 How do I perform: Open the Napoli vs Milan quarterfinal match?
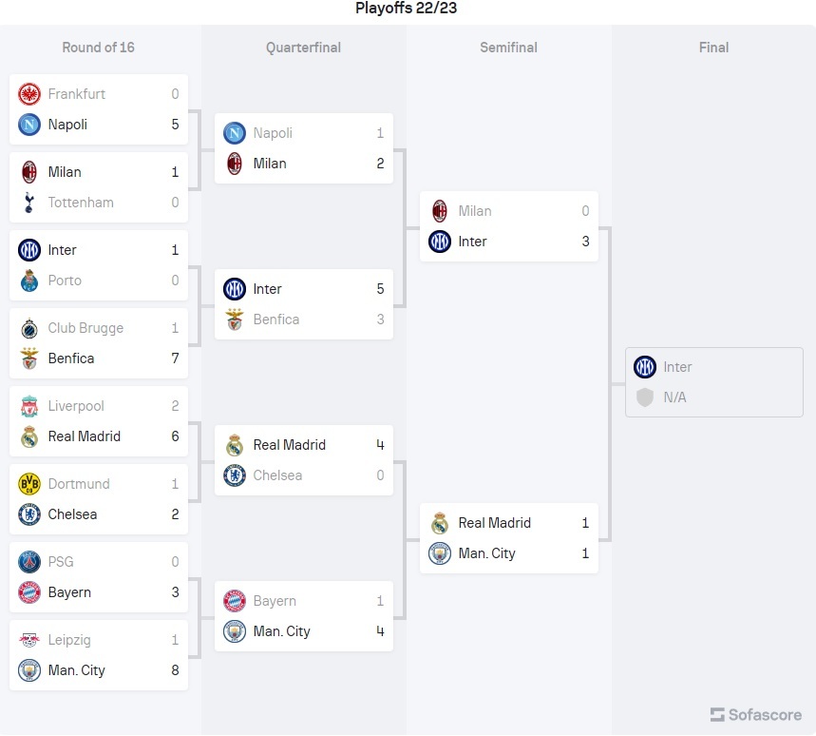pos(304,148)
